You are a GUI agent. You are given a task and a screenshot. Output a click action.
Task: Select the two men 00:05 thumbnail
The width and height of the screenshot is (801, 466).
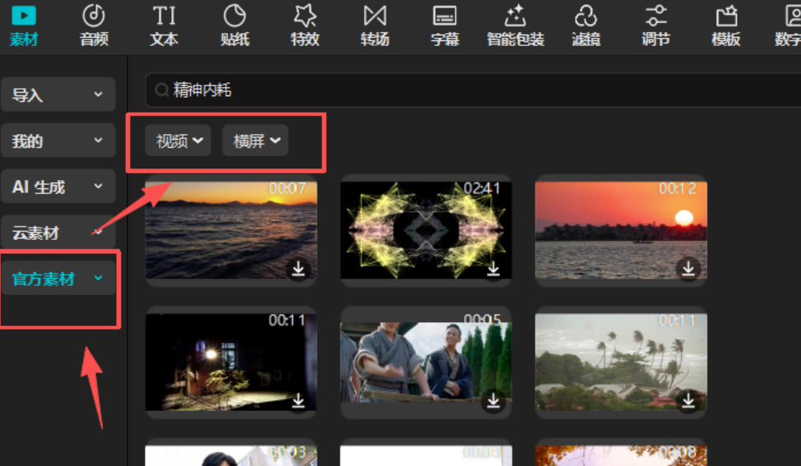point(425,361)
